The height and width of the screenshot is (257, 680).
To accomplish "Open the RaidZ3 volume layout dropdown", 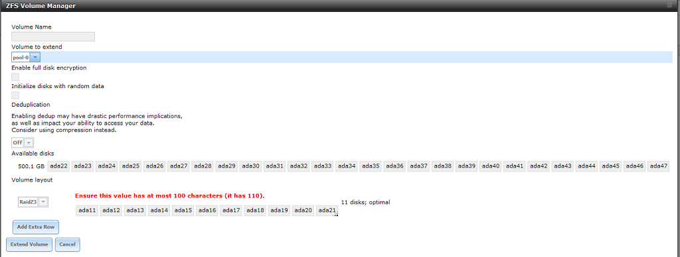I will point(33,202).
